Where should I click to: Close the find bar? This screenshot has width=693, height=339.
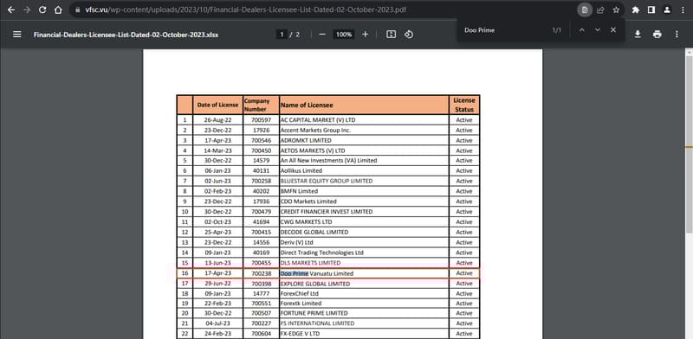(x=613, y=30)
